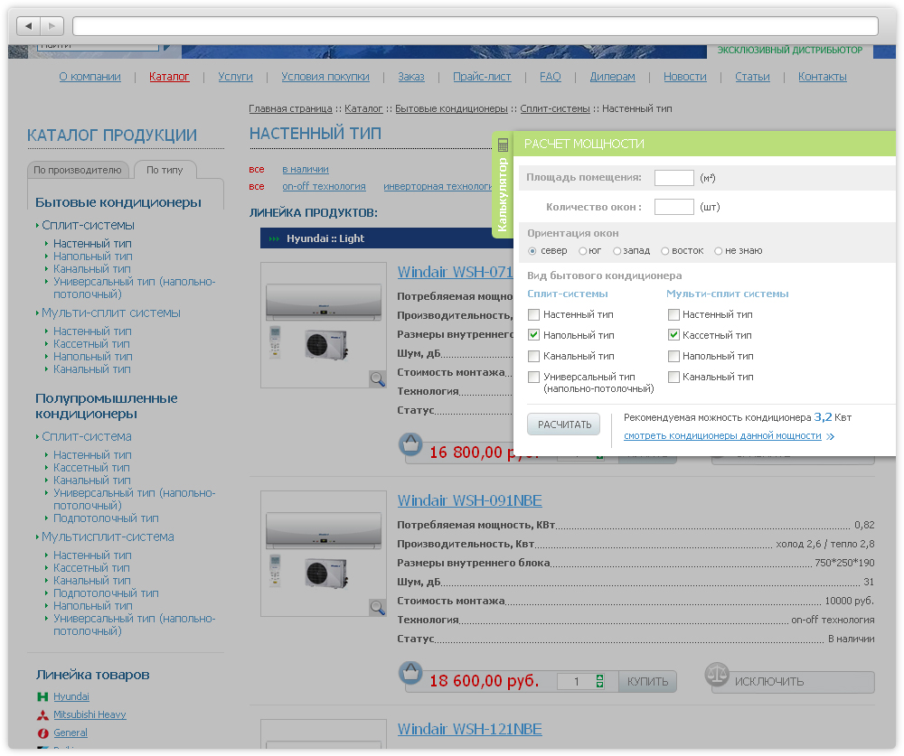Click the basket icon beside the 18 600,00 price
Screen dimensions: 904x756
410,672
